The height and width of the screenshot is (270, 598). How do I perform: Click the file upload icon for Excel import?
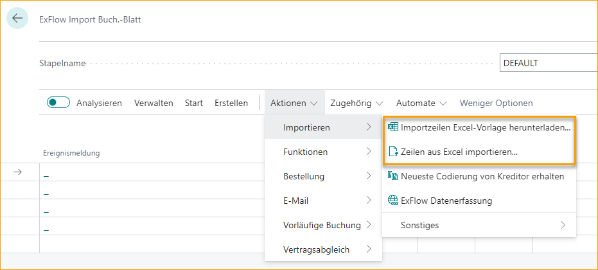tap(393, 152)
